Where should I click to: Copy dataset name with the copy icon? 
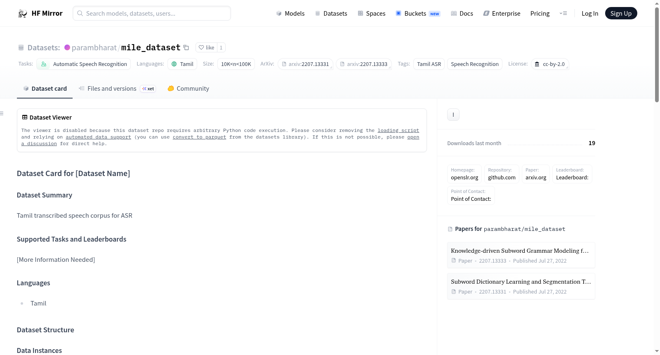(186, 48)
